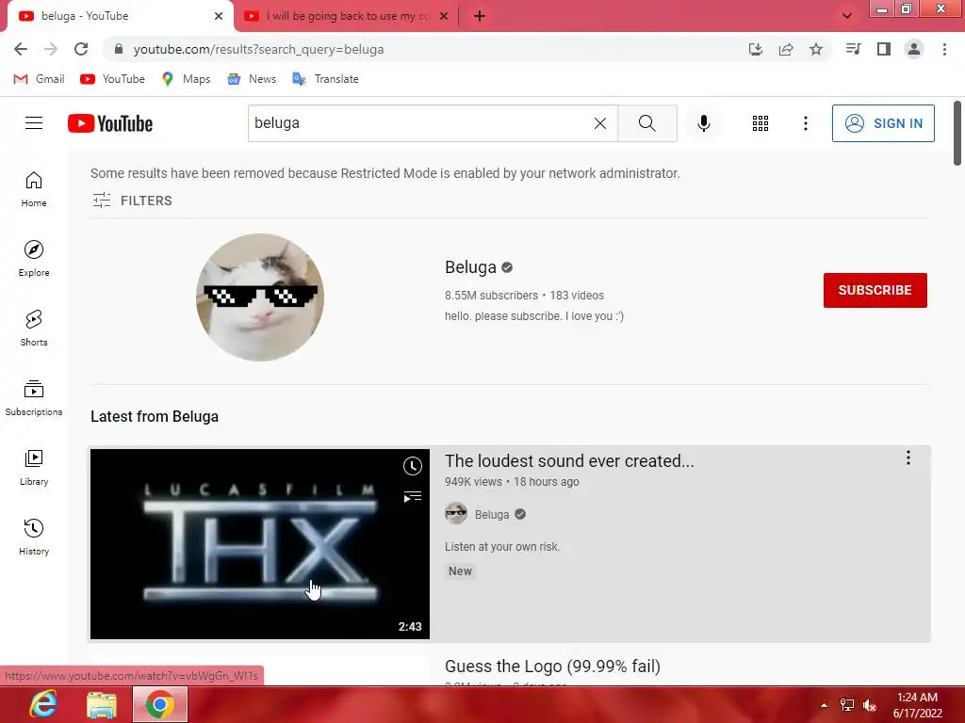The width and height of the screenshot is (965, 723).
Task: Open the media control icon in Chrome
Action: pos(853,49)
